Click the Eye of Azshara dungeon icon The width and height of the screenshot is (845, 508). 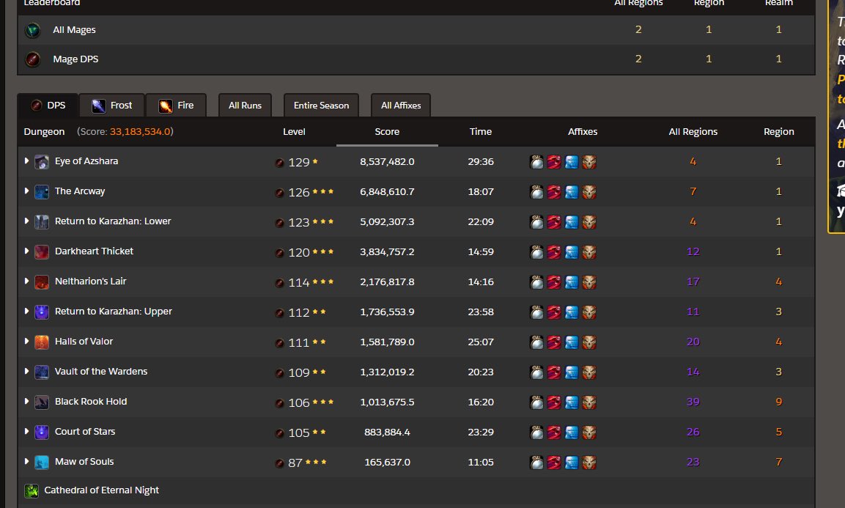point(42,162)
